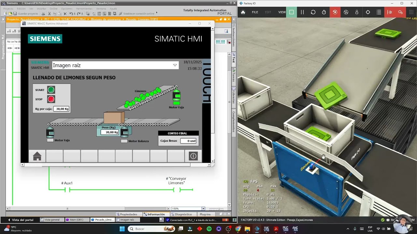Stop simulation with green square button

click(x=291, y=12)
